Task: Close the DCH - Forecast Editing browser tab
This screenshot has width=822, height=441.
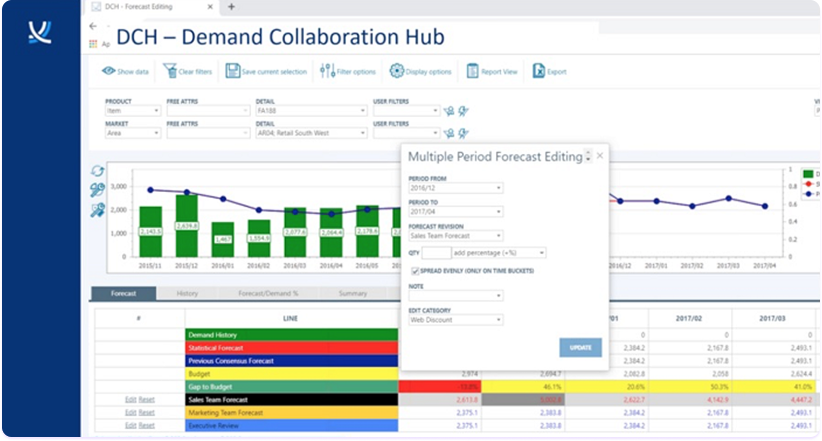Action: (210, 6)
